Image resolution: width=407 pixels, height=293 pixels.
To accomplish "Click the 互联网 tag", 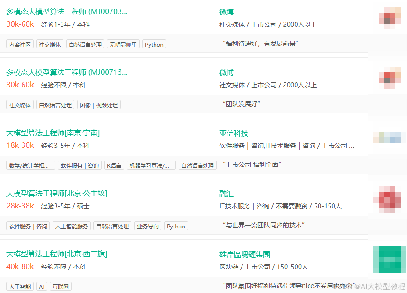I will [61, 287].
